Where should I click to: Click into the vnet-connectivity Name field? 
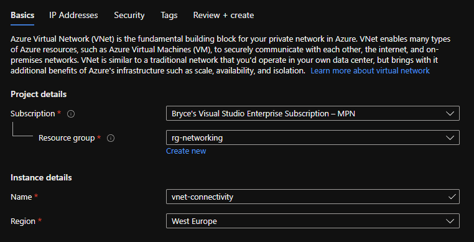[312, 197]
